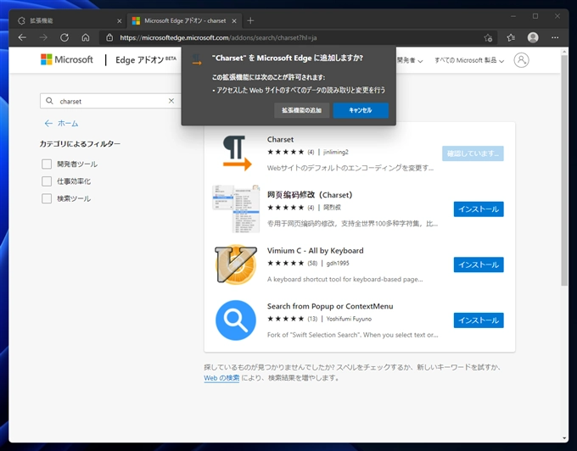Screen dimensions: 577x451
Task: View site info via lock icon
Action: 109,37
